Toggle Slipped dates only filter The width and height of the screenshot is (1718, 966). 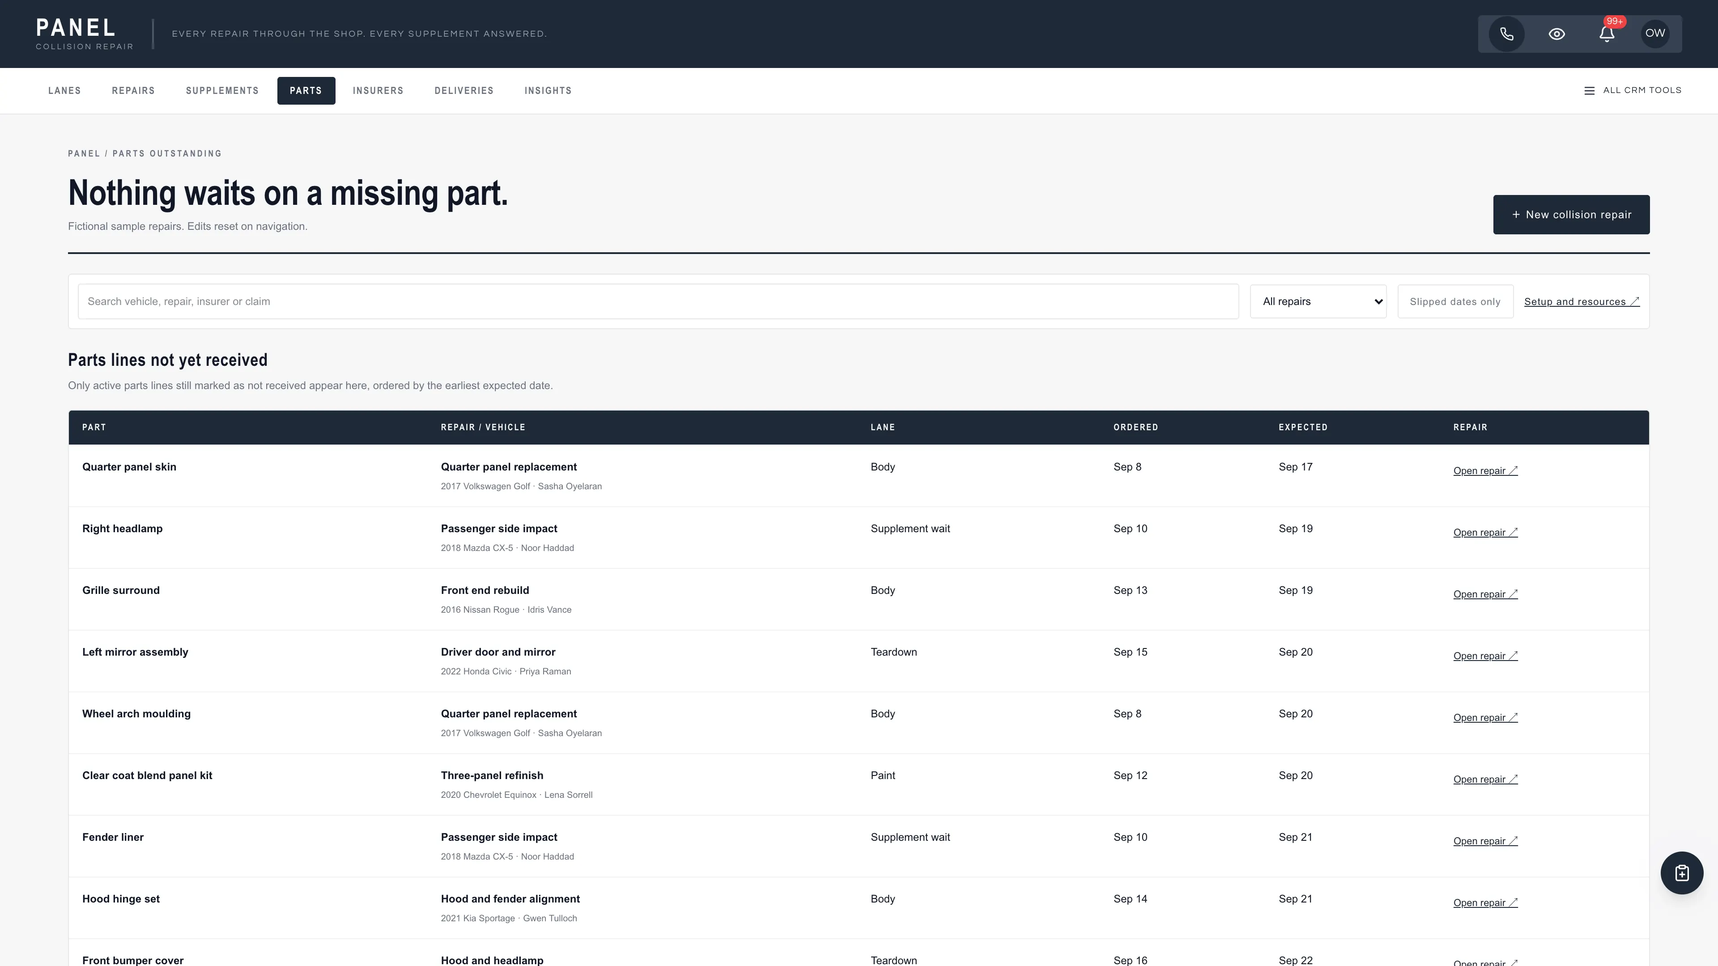(1455, 301)
